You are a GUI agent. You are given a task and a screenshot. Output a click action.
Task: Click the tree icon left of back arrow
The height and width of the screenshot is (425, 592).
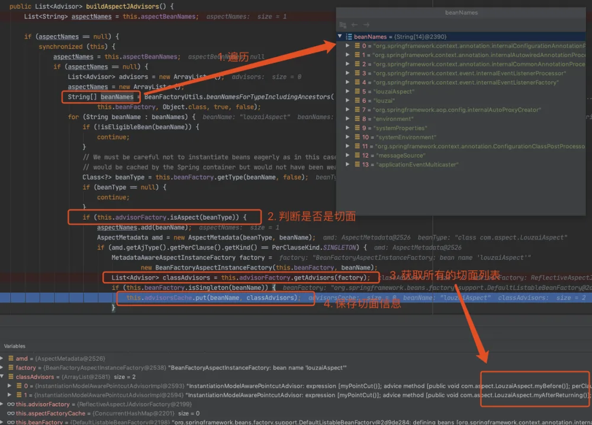[x=343, y=25]
